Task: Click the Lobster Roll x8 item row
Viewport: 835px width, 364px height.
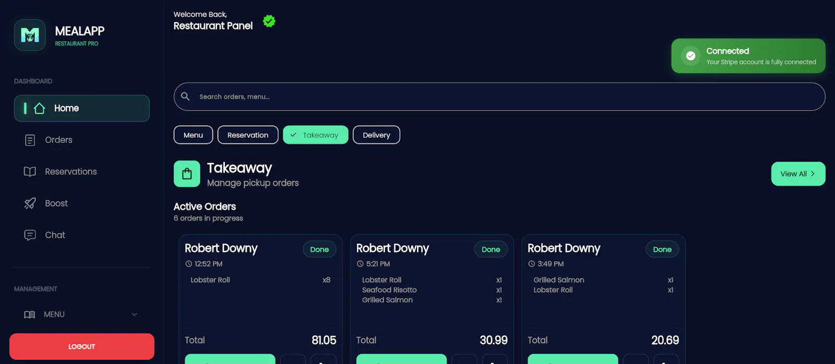Action: [260, 280]
